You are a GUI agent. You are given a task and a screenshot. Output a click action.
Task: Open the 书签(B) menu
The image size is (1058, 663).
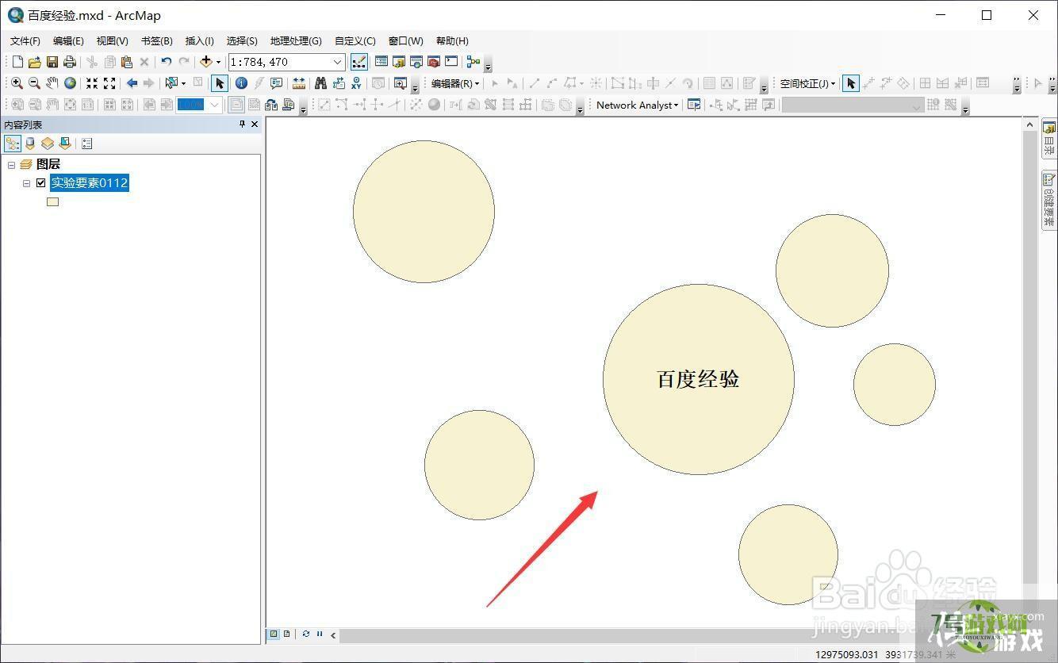tap(156, 40)
